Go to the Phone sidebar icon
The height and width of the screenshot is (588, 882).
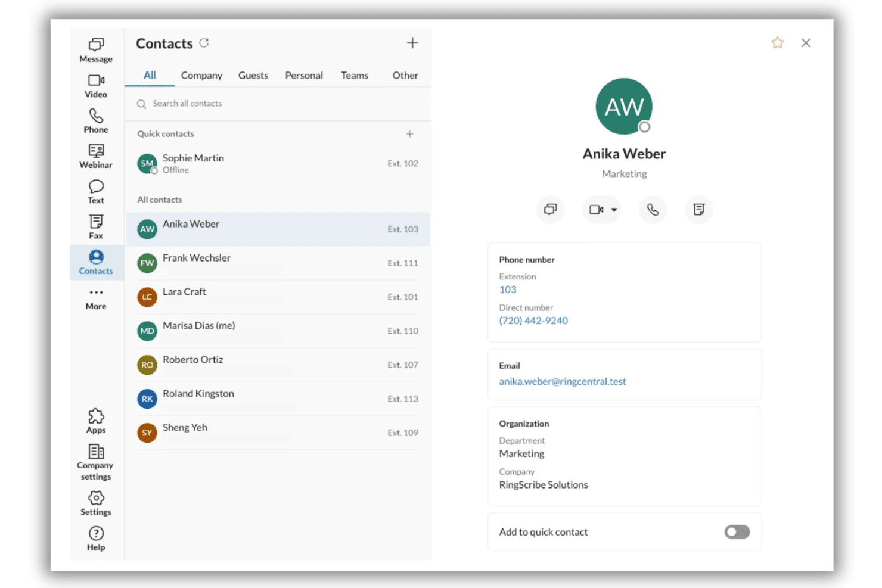tap(96, 121)
